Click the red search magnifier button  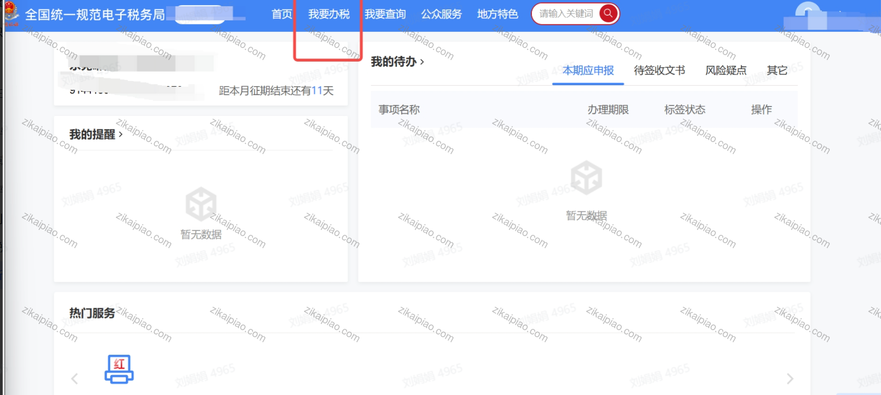608,14
